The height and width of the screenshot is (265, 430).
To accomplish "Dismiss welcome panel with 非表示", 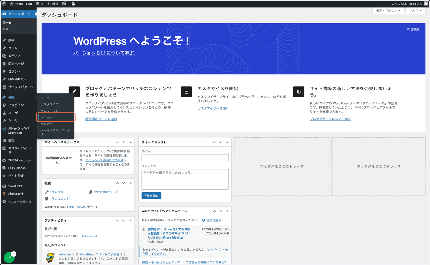I will coord(413,29).
